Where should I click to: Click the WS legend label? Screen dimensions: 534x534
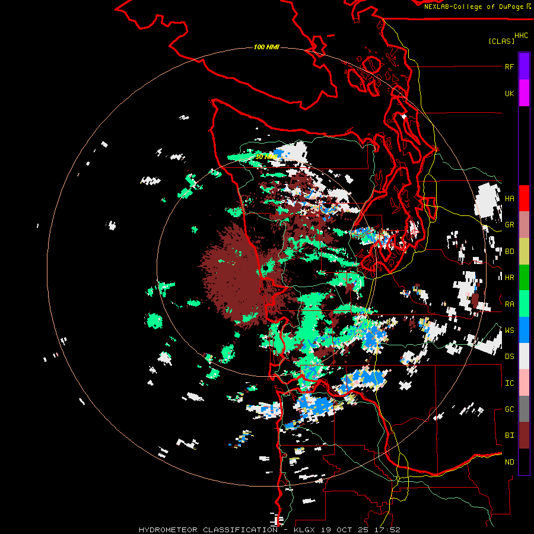[509, 330]
